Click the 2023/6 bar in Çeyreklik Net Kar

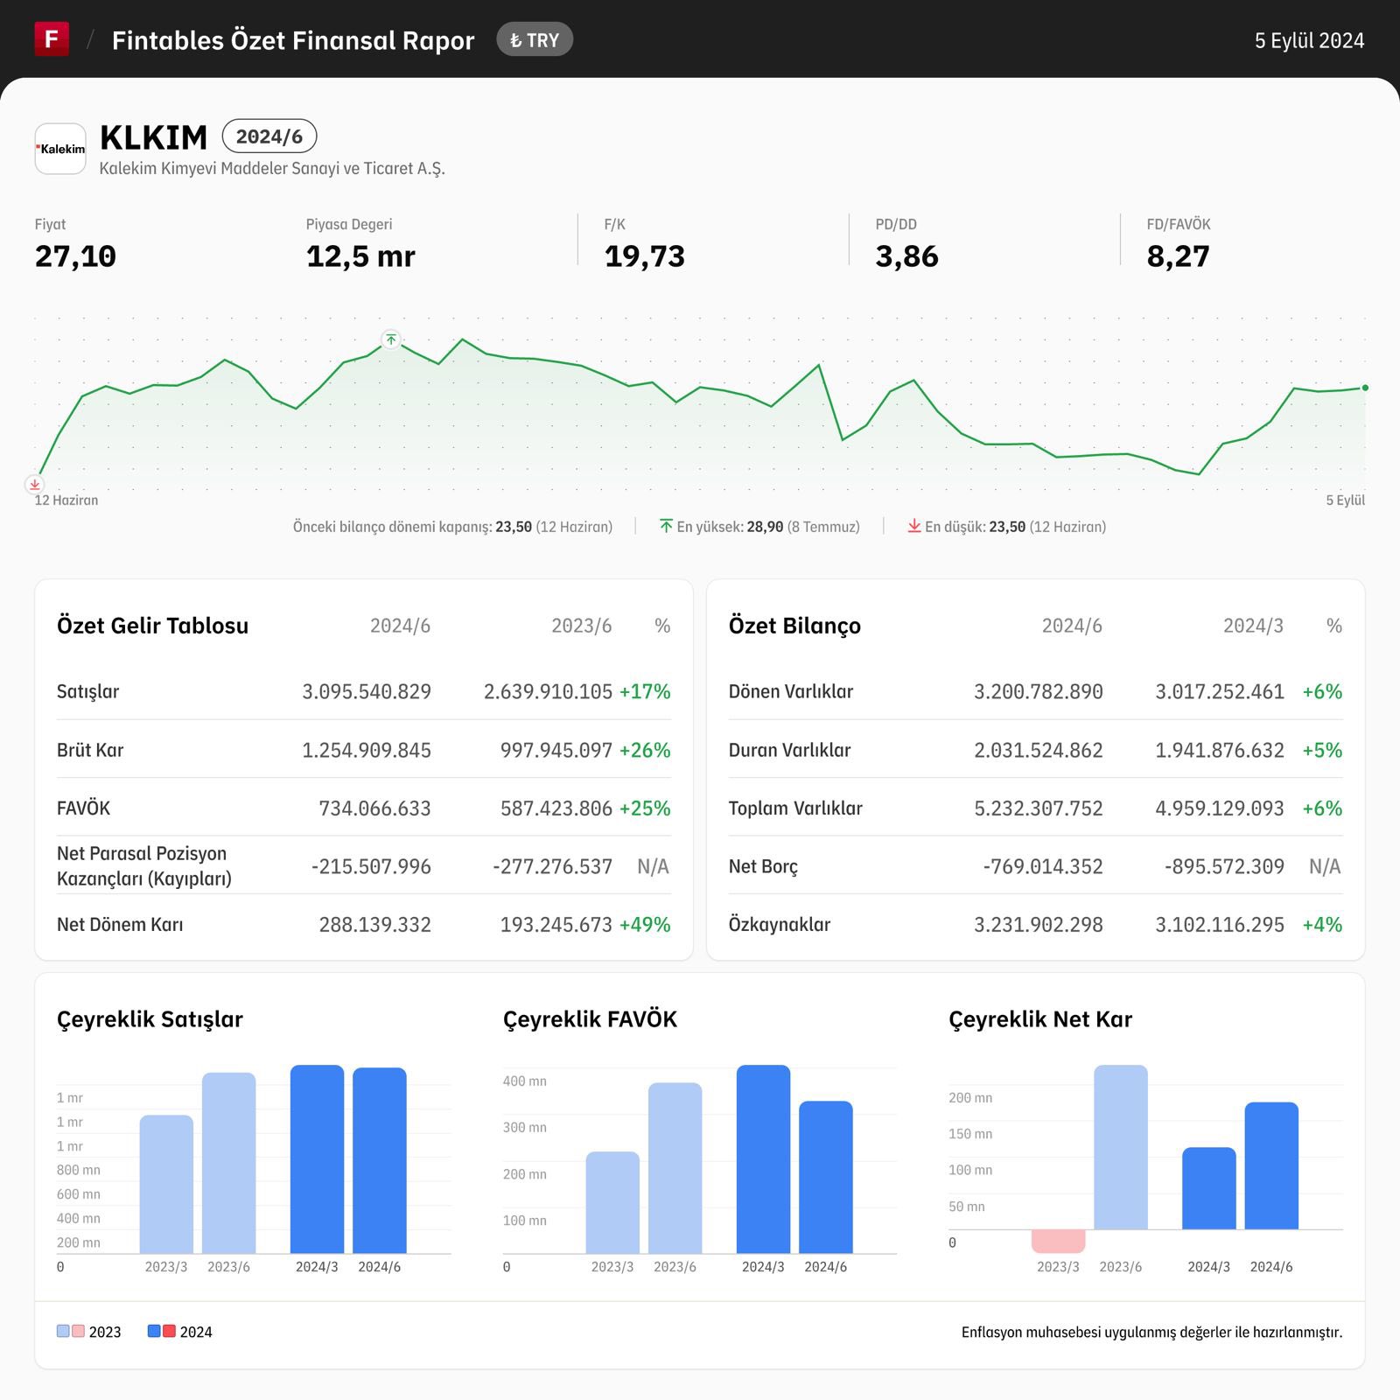1121,1147
